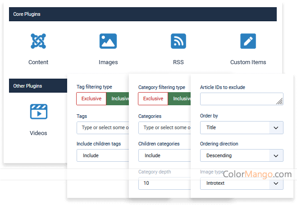The width and height of the screenshot is (297, 206).
Task: Click the Videos plugin label
Action: point(38,133)
